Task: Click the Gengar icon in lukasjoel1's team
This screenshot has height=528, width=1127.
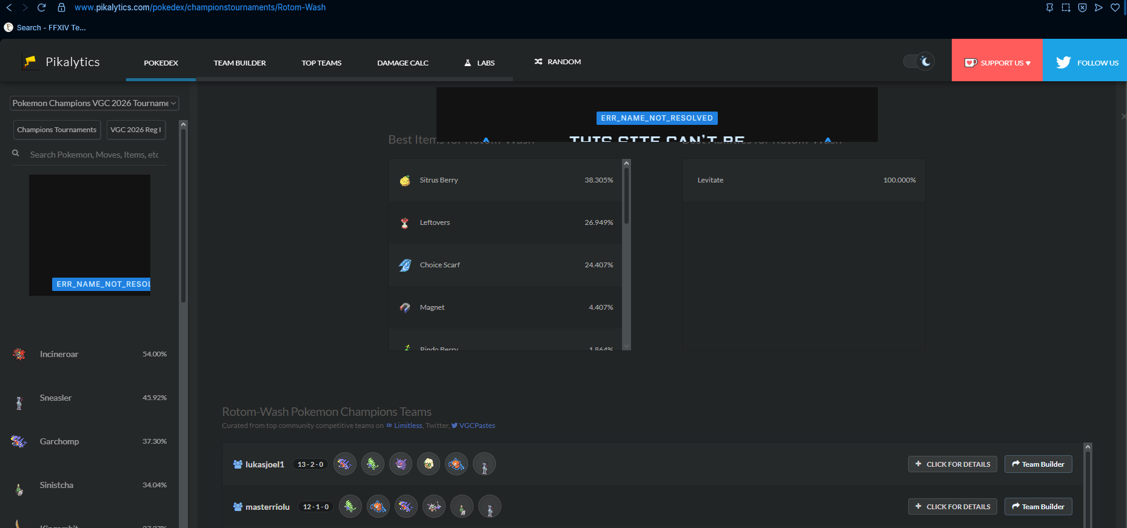Action: tap(401, 464)
